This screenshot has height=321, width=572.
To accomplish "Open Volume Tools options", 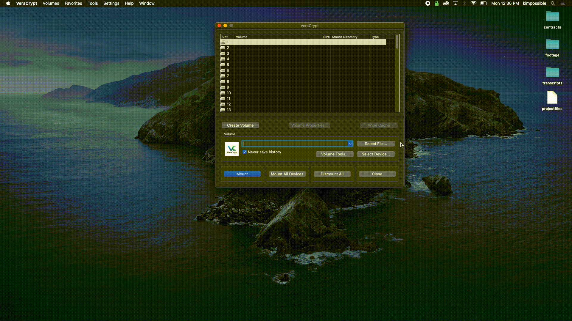I will pos(334,154).
